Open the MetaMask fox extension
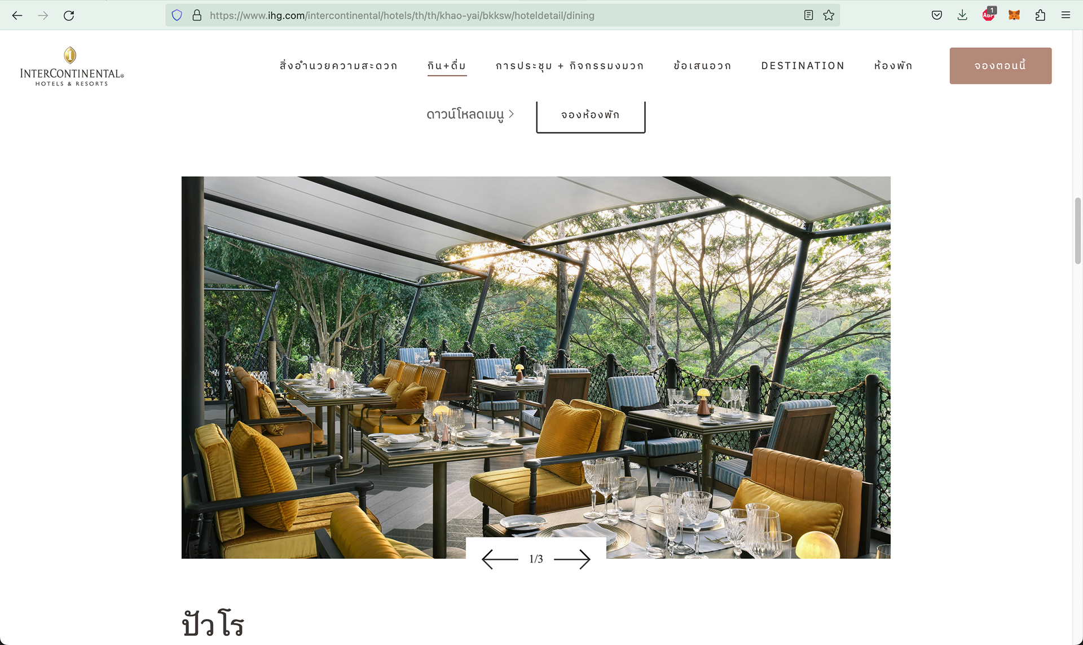Image resolution: width=1083 pixels, height=645 pixels. [1014, 15]
